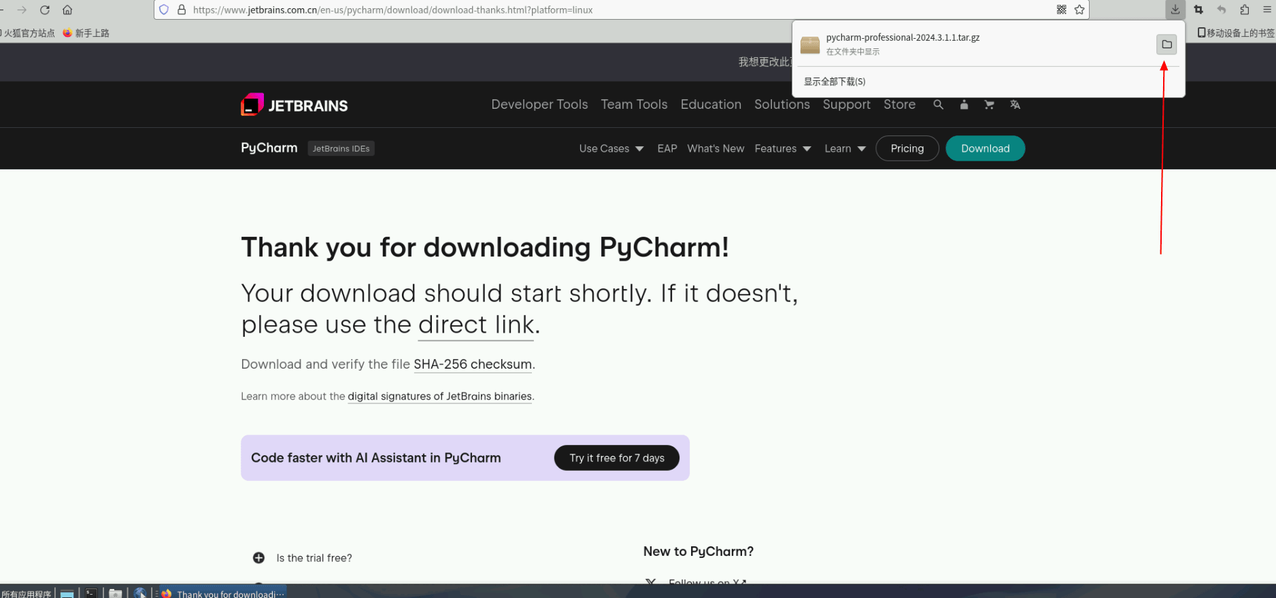Open containing folder for downloaded PyCharm file

coord(1166,44)
